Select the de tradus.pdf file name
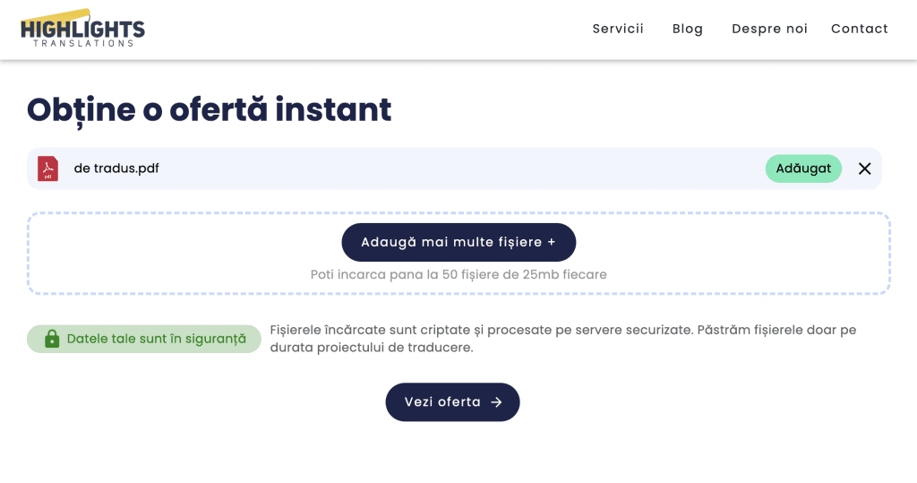Image resolution: width=917 pixels, height=483 pixels. click(116, 168)
